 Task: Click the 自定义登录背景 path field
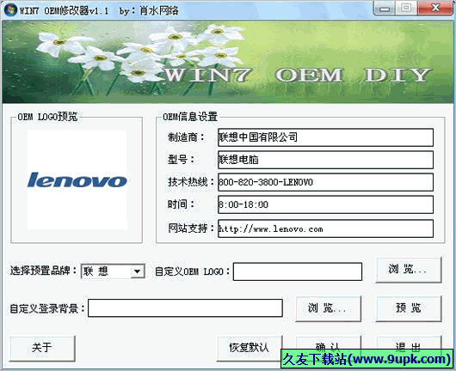coord(185,308)
